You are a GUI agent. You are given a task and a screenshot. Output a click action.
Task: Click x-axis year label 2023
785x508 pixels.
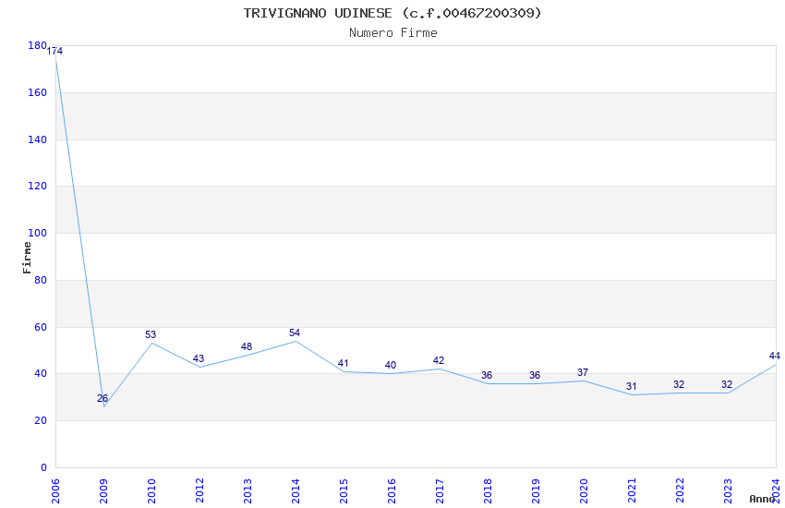728,491
